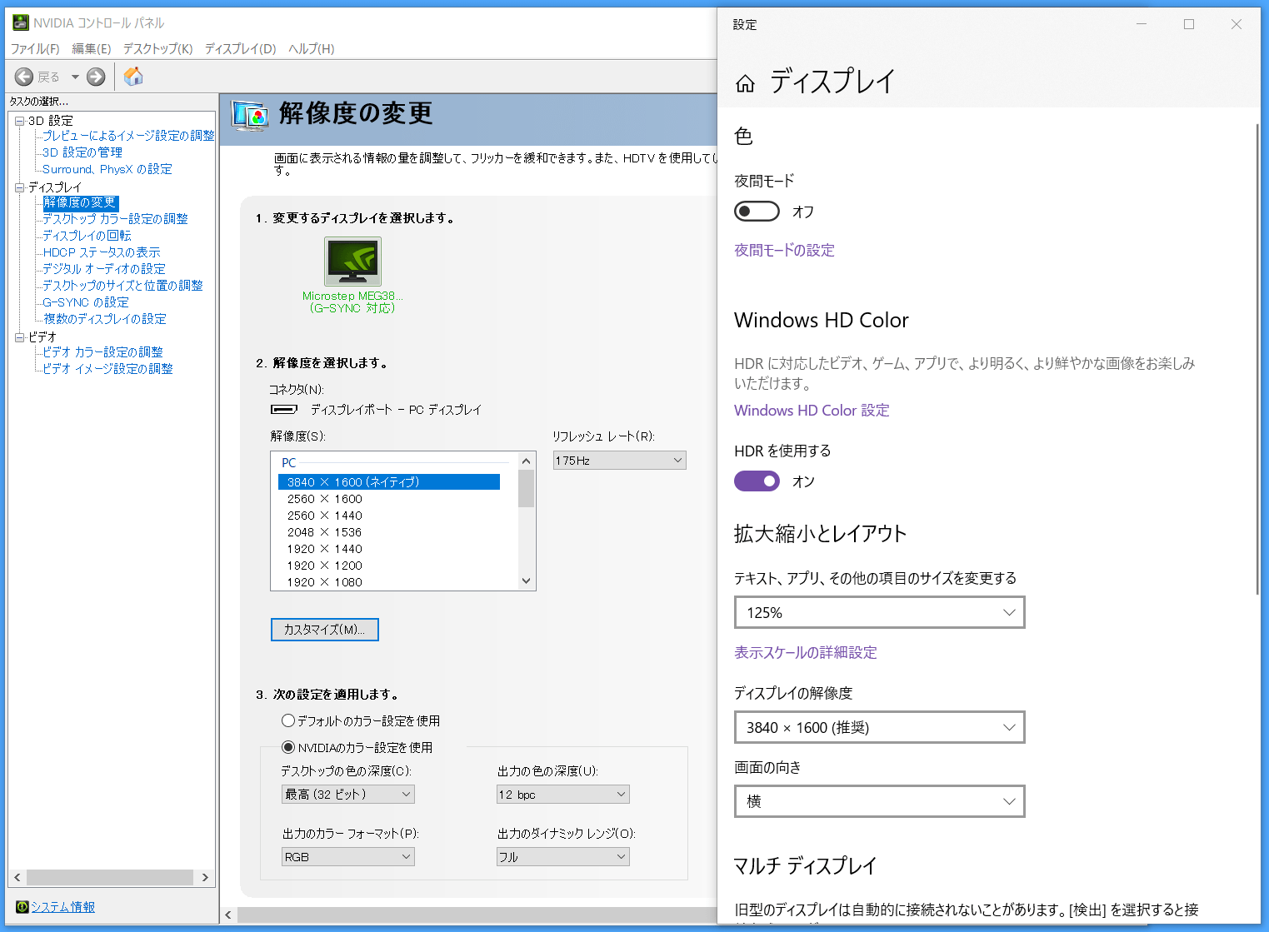The height and width of the screenshot is (932, 1269).
Task: Open output color depth 12 bpc dropdown
Action: click(x=563, y=795)
